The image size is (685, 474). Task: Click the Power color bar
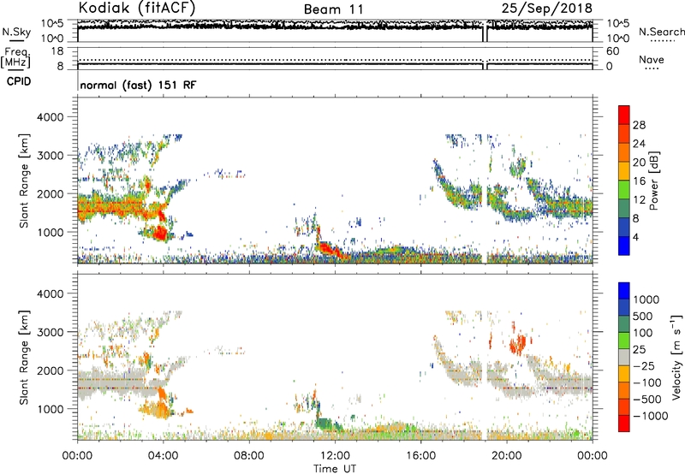624,181
